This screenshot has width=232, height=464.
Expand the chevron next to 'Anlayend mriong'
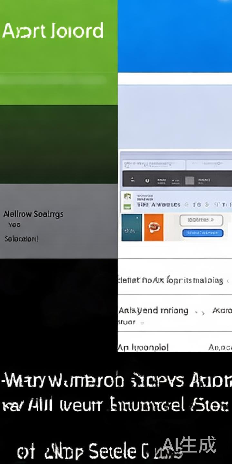(203, 313)
